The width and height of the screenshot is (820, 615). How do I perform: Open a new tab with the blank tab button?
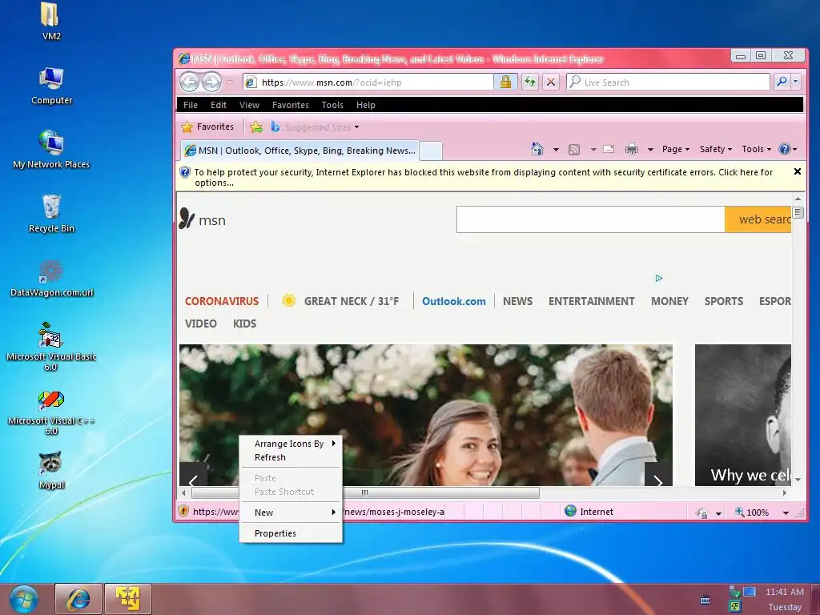pyautogui.click(x=430, y=151)
